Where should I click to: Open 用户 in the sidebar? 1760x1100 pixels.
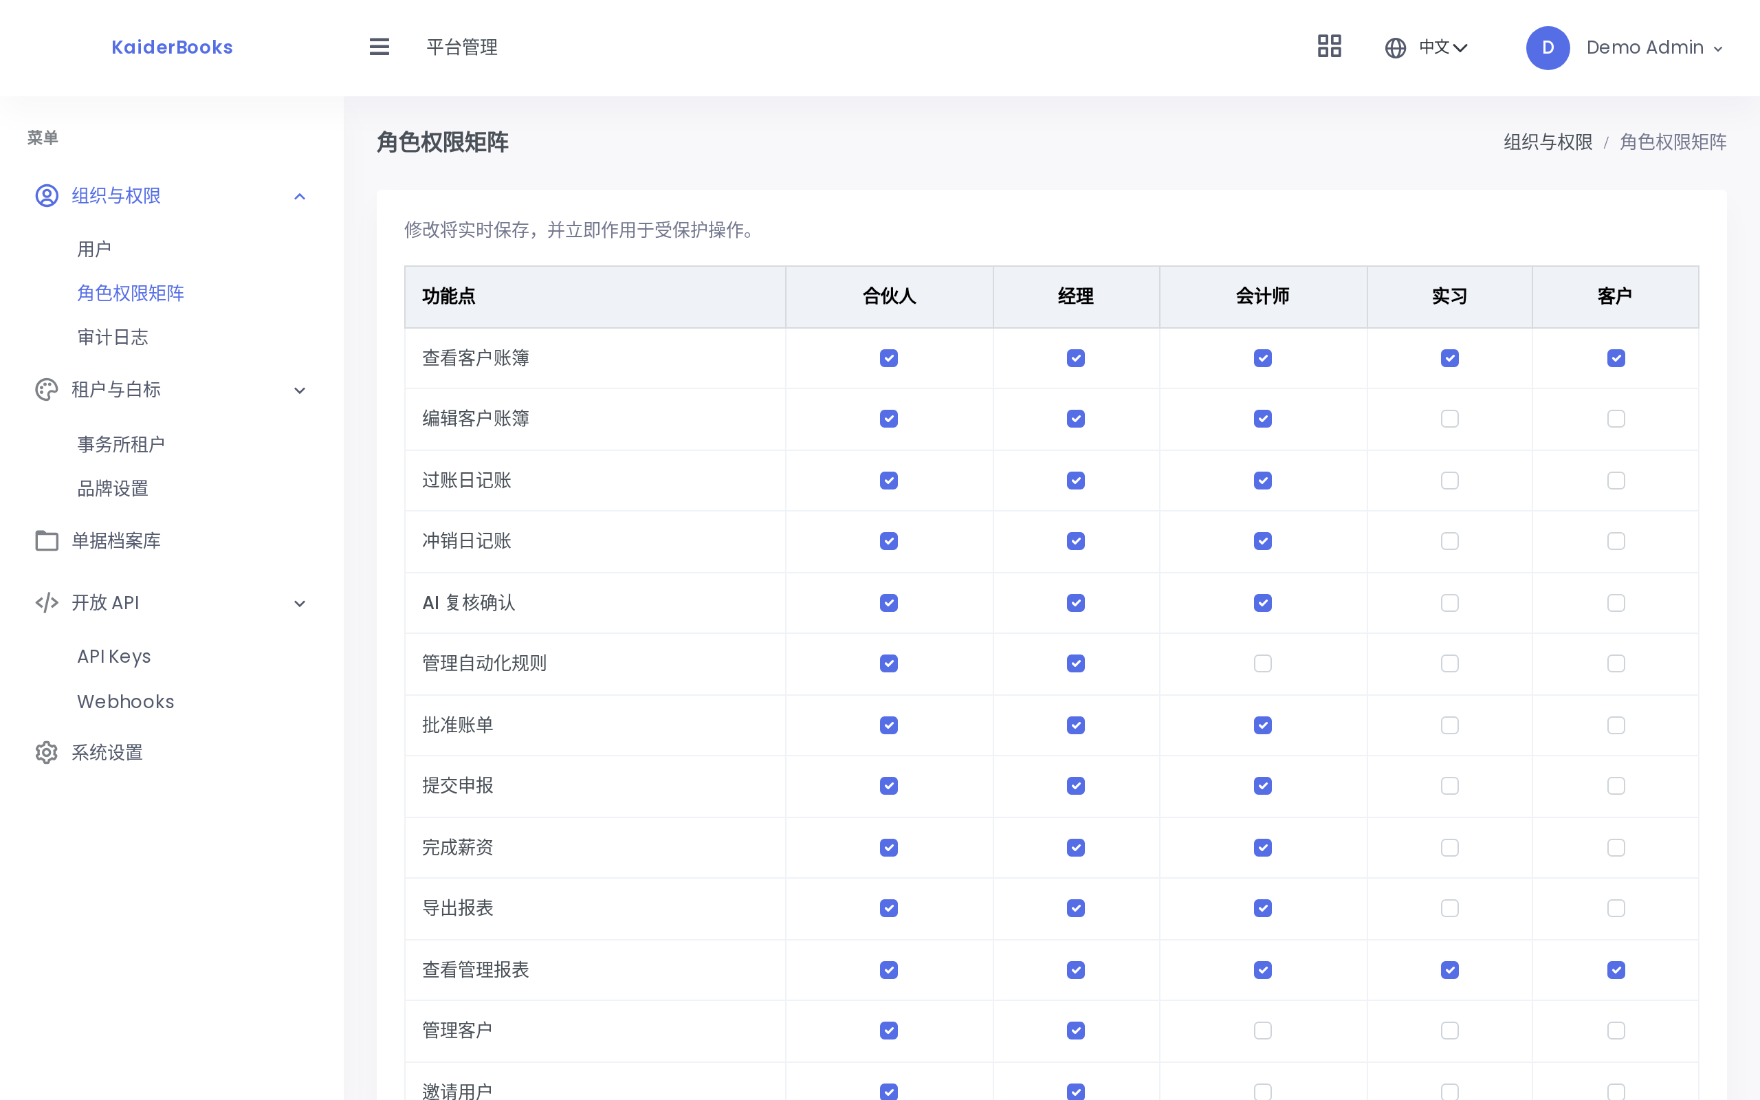95,250
